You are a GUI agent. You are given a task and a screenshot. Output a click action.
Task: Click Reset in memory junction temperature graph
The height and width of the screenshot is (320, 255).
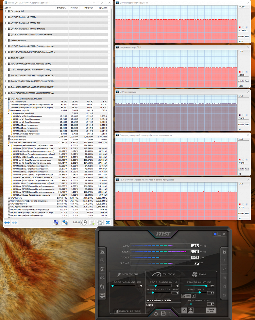coord(246,213)
